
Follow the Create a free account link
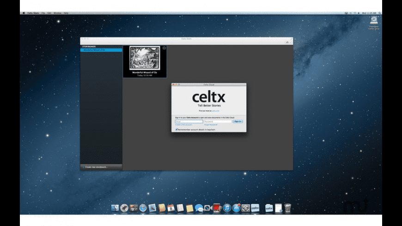click(184, 125)
